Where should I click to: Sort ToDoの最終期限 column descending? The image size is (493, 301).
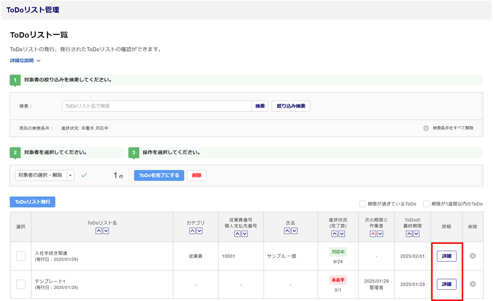417,234
